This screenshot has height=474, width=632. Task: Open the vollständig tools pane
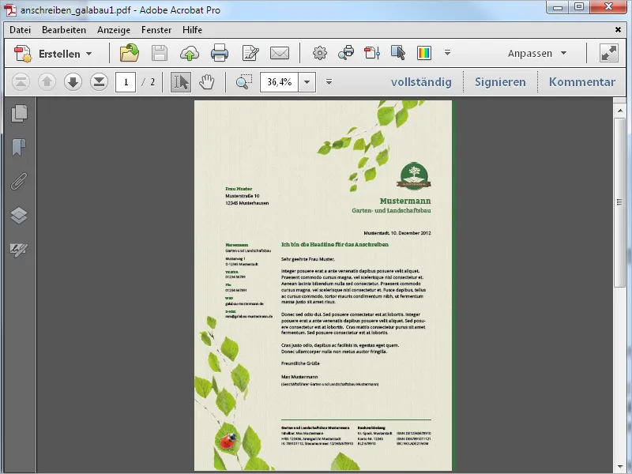click(x=421, y=82)
